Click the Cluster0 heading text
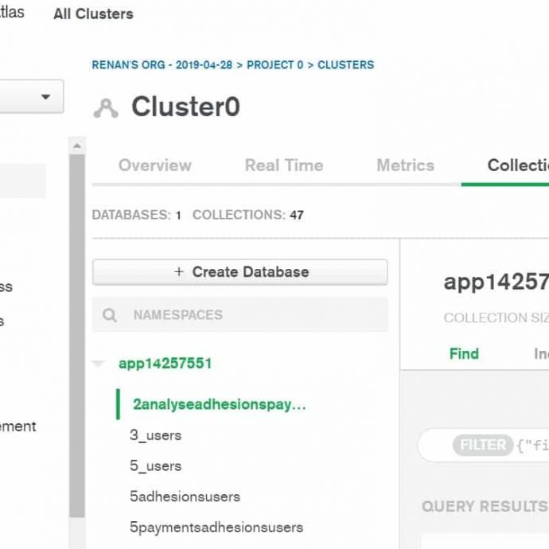 pyautogui.click(x=186, y=107)
